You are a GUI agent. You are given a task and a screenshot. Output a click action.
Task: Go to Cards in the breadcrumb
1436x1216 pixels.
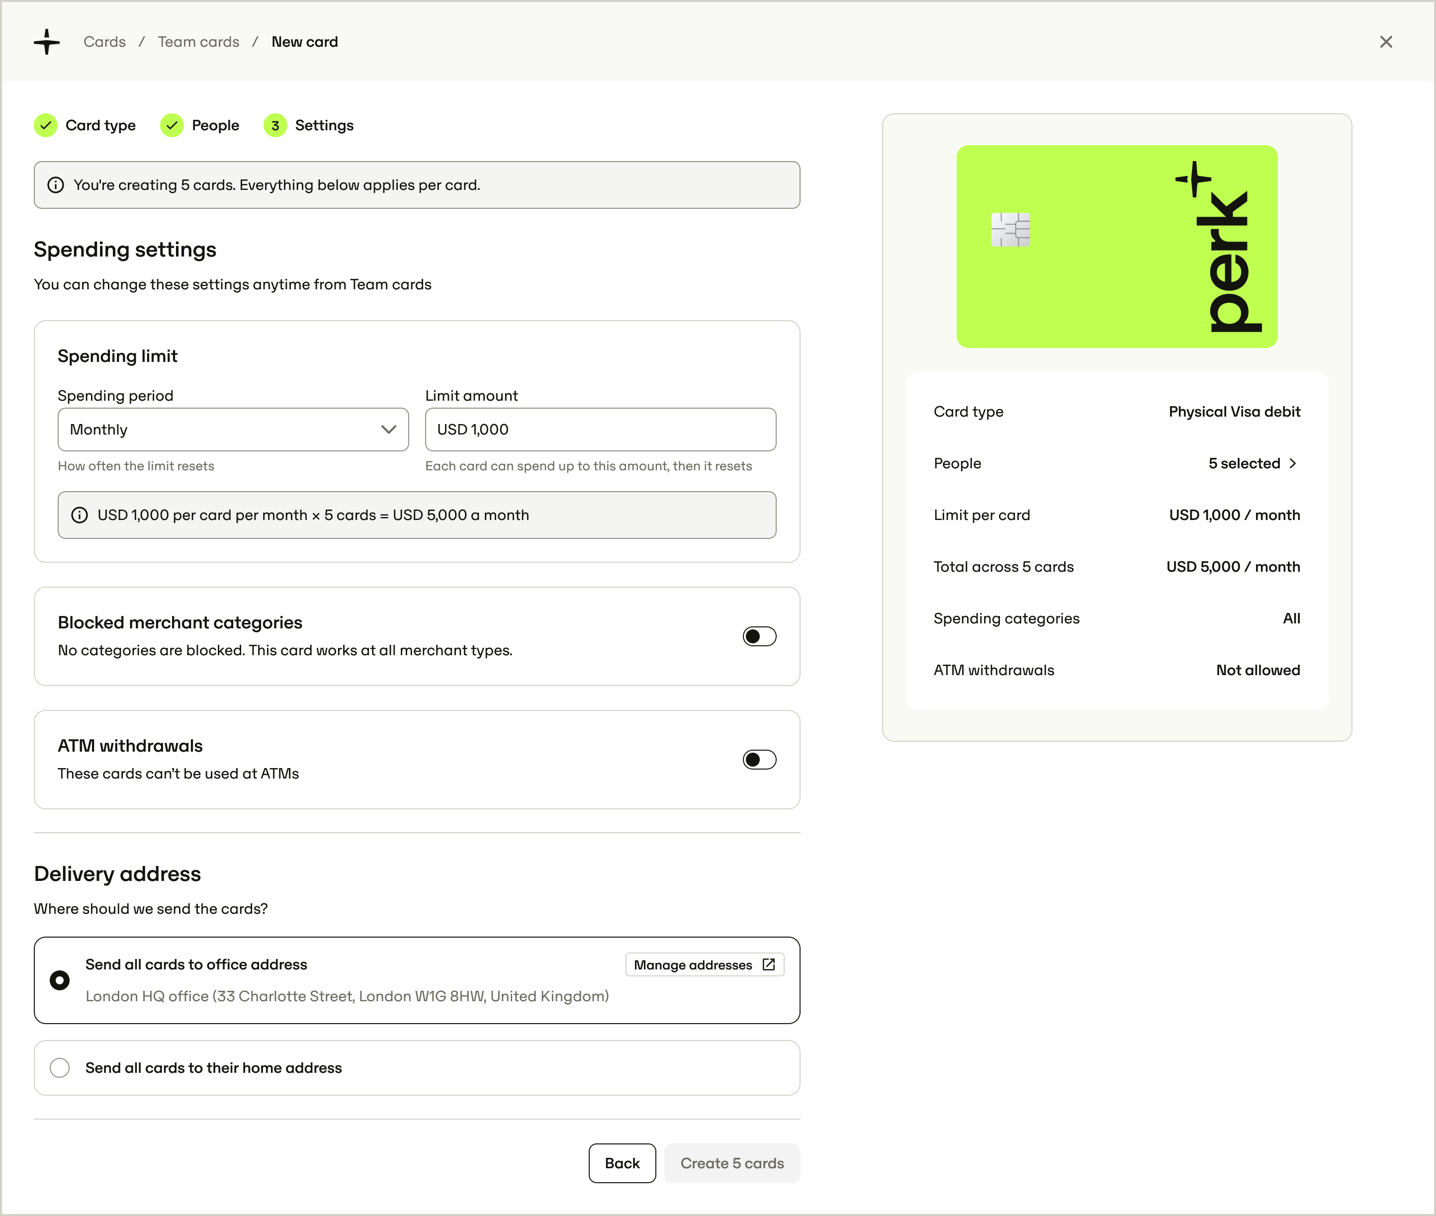105,42
